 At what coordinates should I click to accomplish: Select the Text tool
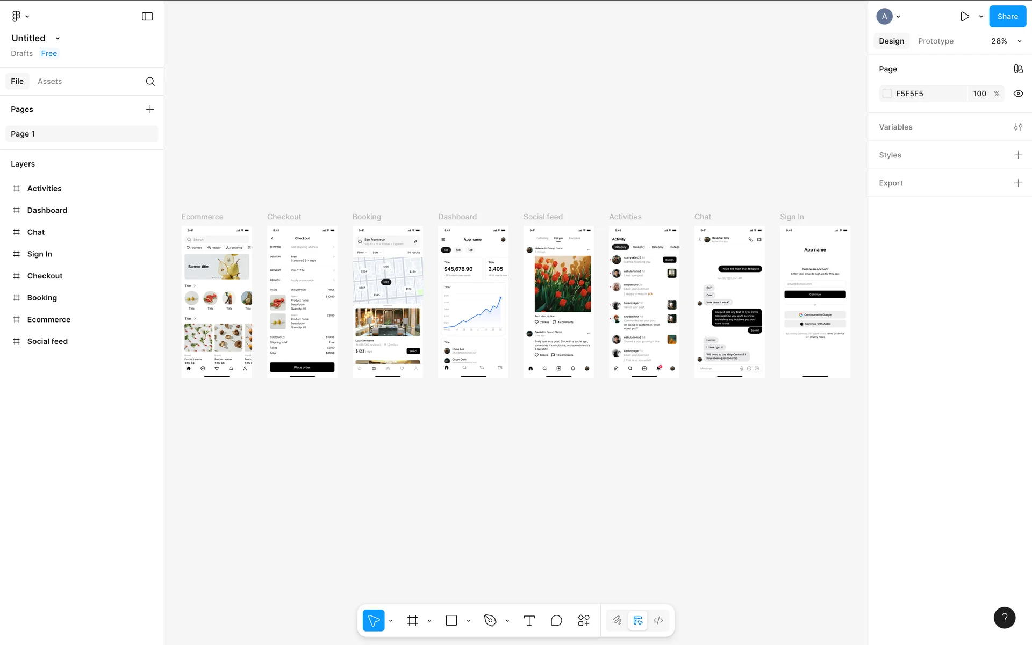pyautogui.click(x=529, y=620)
